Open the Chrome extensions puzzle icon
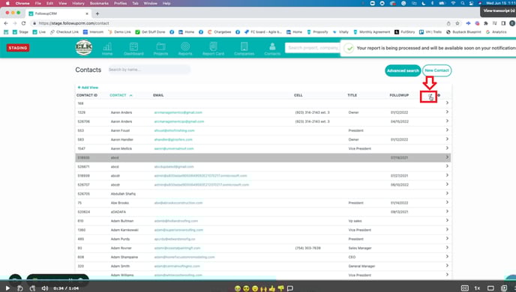516x292 pixels. [x=486, y=23]
